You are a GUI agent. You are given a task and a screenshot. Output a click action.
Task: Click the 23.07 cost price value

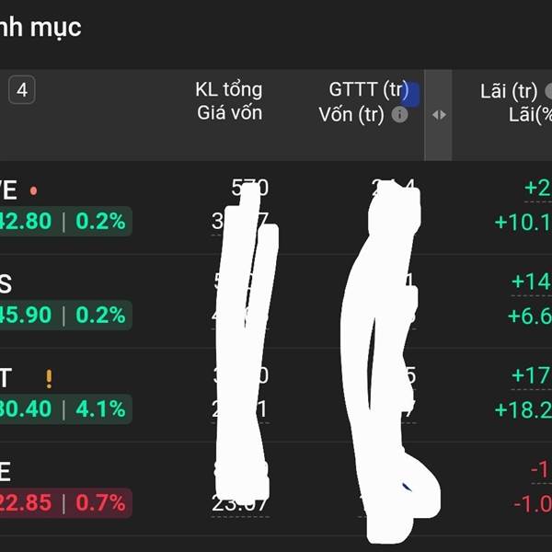click(240, 503)
